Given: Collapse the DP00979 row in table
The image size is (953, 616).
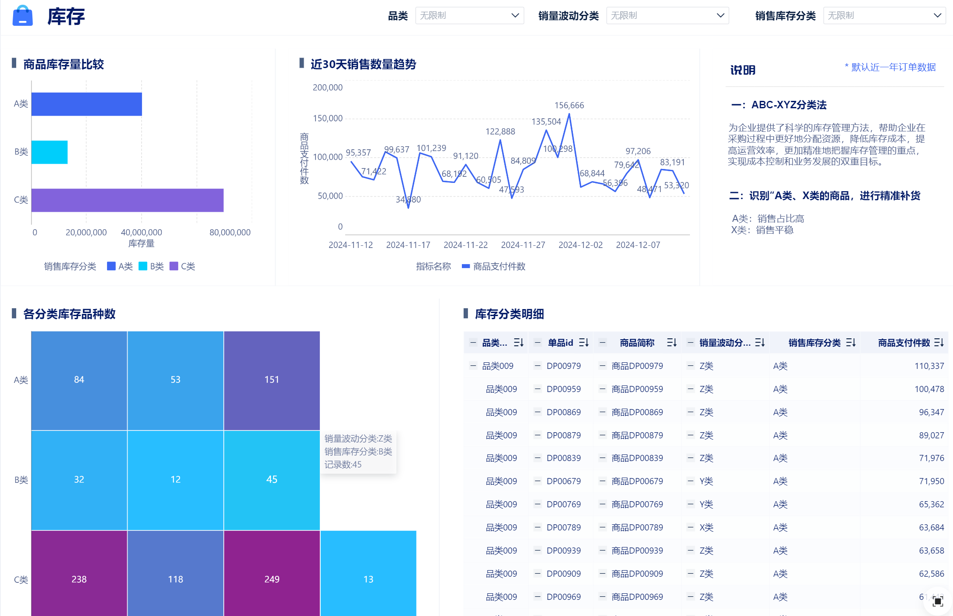Looking at the screenshot, I should point(538,366).
